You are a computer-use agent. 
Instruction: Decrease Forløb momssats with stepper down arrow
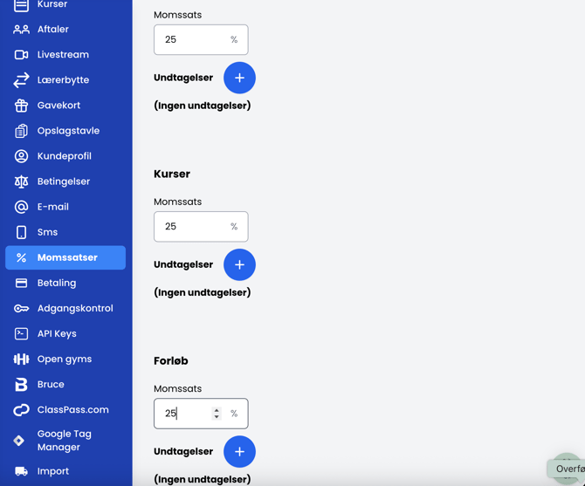tap(217, 417)
